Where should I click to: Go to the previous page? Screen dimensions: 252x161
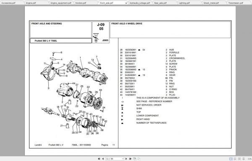pyautogui.click(x=103, y=159)
